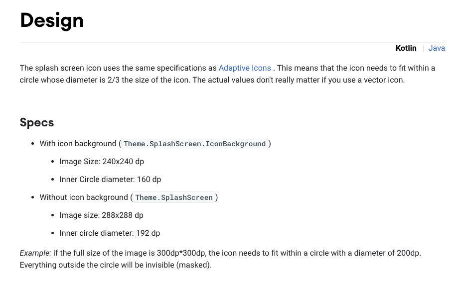The width and height of the screenshot is (456, 282).
Task: Click the 'Inner circle diameter: 192 dp' line
Action: 110,233
